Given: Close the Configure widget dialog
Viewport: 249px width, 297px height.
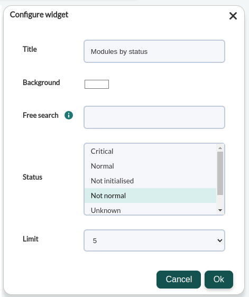Looking at the screenshot, I should point(233,16).
